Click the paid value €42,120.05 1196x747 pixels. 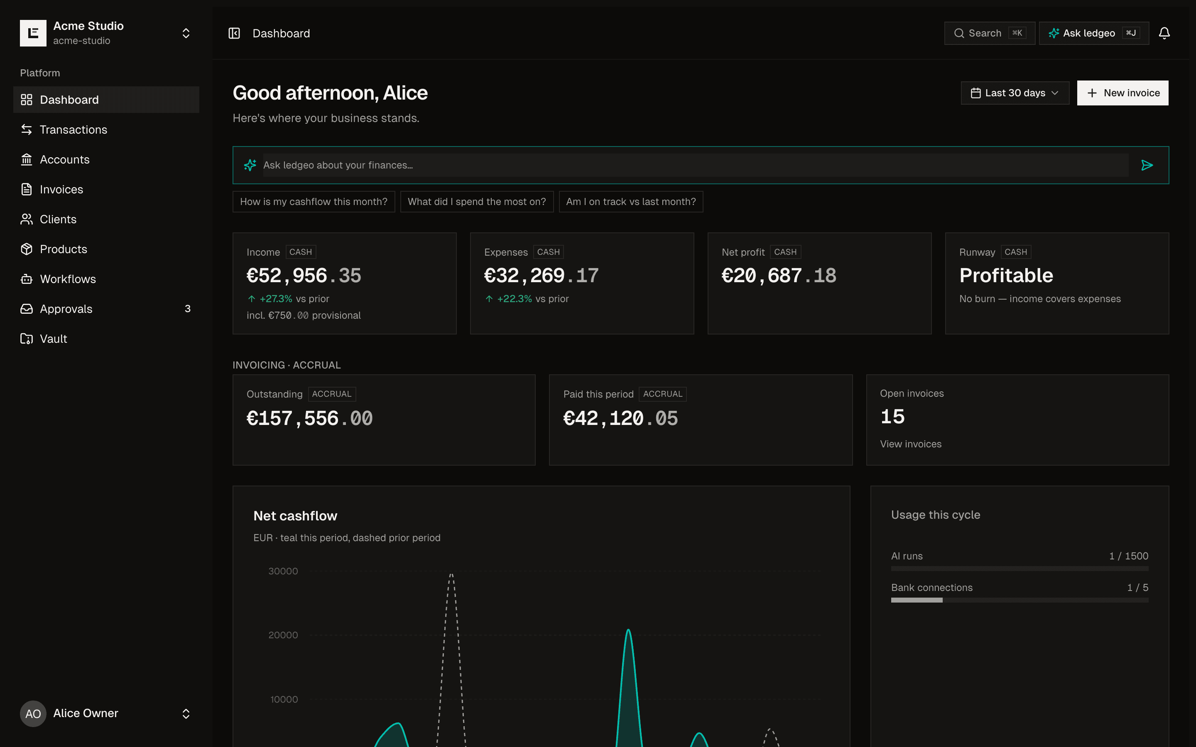pyautogui.click(x=621, y=418)
